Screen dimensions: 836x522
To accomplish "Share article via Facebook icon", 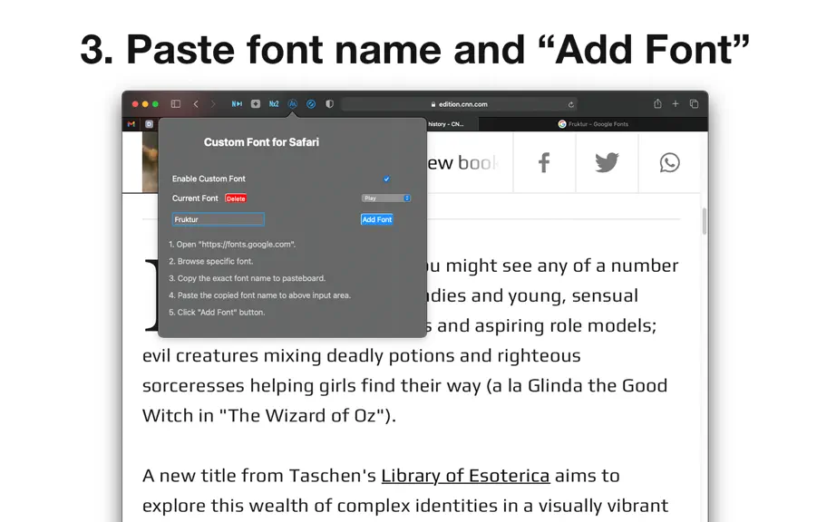I will point(544,162).
